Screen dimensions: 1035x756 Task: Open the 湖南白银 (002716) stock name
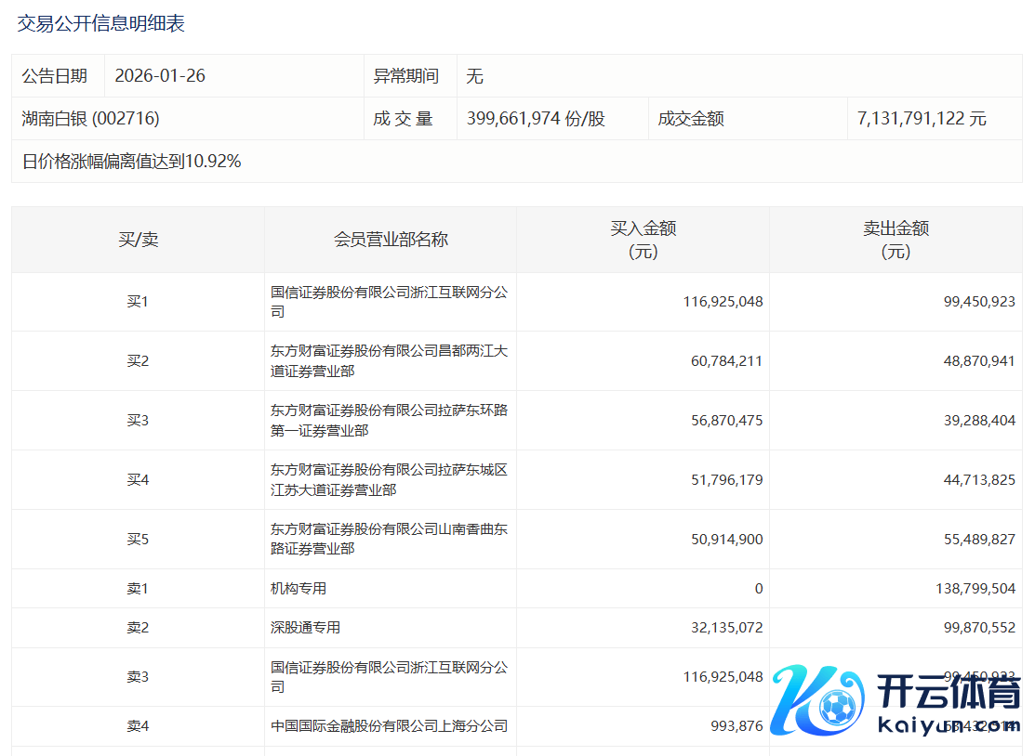(91, 119)
